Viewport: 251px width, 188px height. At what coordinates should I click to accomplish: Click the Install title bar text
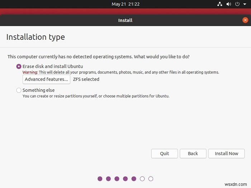coord(126,20)
